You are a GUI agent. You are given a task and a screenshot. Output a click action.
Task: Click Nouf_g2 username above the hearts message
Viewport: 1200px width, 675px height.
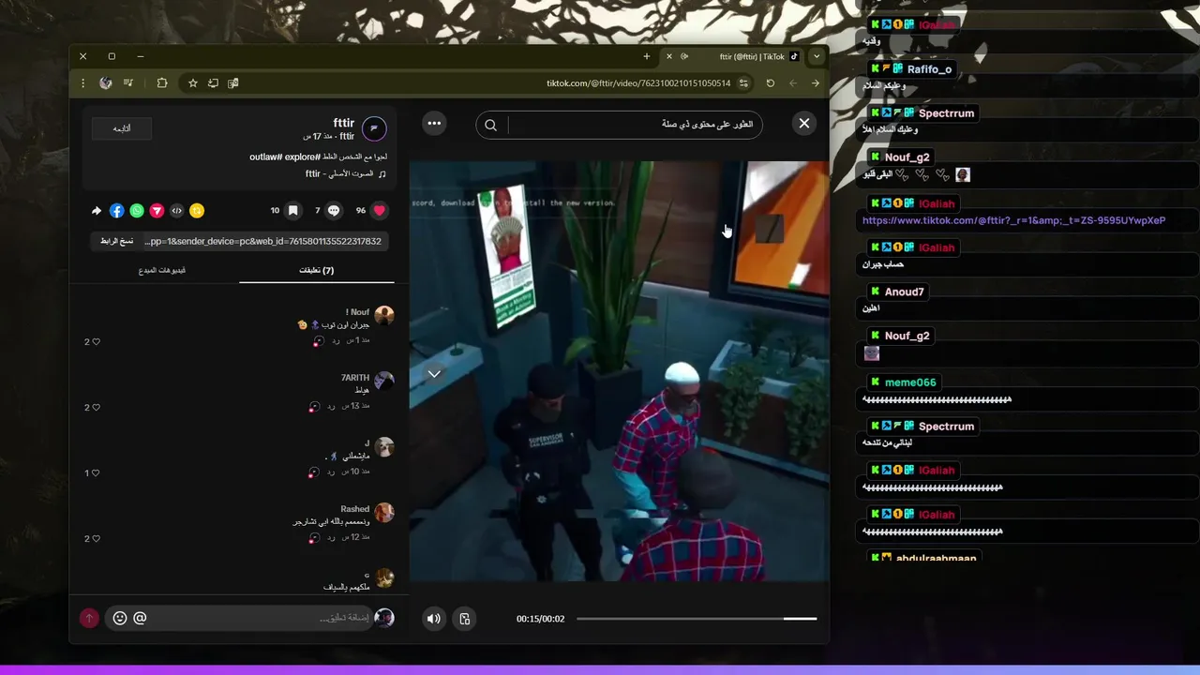point(907,157)
